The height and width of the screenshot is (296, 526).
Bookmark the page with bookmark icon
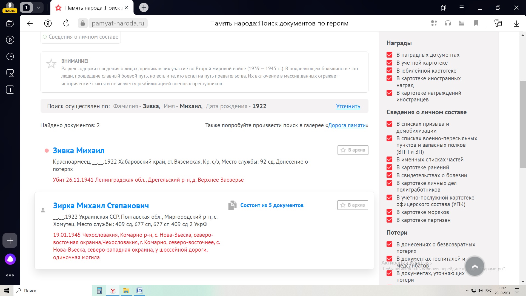pos(476,23)
